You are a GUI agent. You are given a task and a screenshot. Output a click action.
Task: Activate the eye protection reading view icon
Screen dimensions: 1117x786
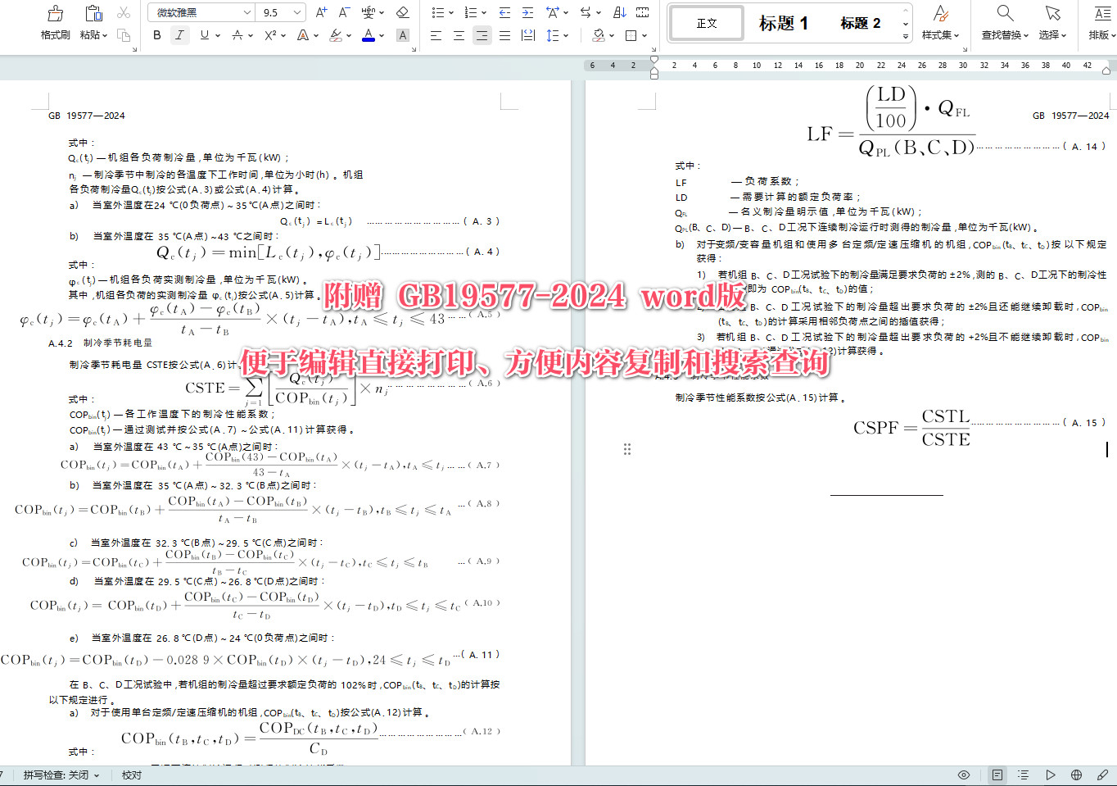[x=964, y=775]
